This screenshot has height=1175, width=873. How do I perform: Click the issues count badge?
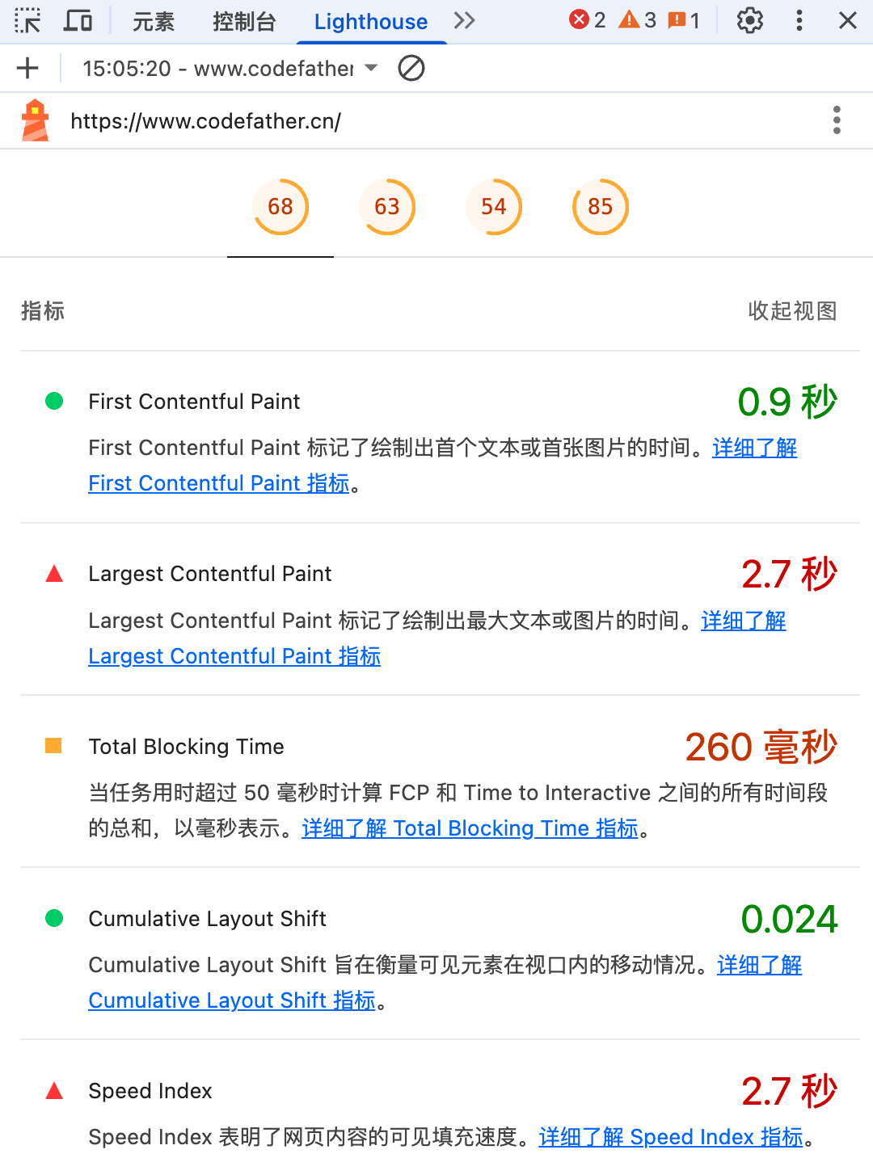point(684,20)
